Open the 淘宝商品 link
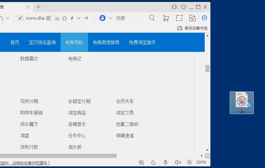Screen dimensions: 265x168 [x=77, y=113]
